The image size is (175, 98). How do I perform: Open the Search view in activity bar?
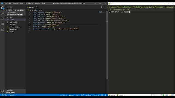click(2, 13)
